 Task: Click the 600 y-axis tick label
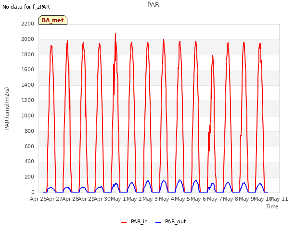point(29,146)
